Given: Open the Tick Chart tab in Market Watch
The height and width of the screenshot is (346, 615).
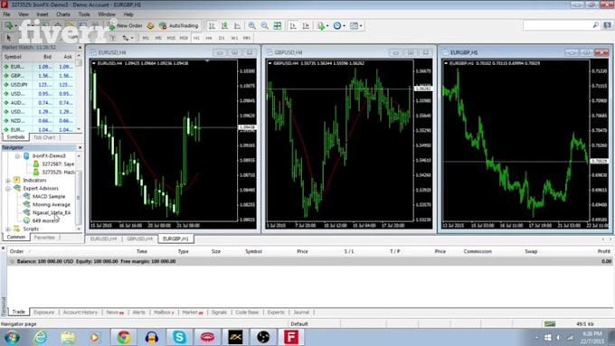Looking at the screenshot, I should point(44,137).
